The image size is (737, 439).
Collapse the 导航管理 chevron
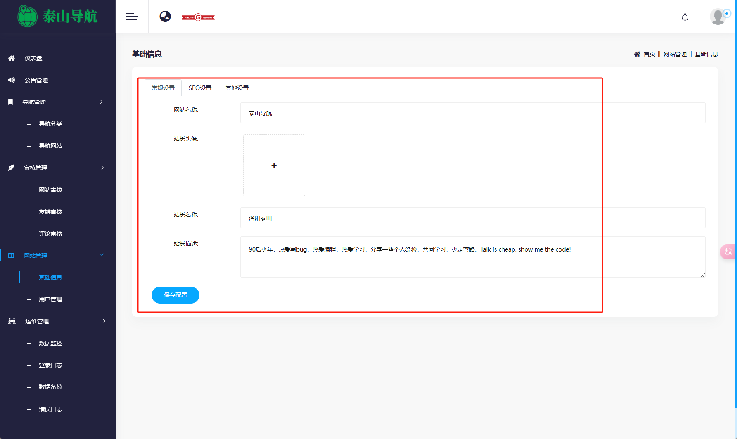102,102
